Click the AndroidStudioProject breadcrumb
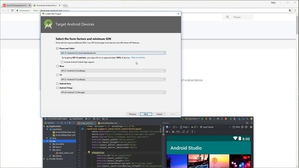The width and height of the screenshot is (299, 168). click(x=56, y=119)
